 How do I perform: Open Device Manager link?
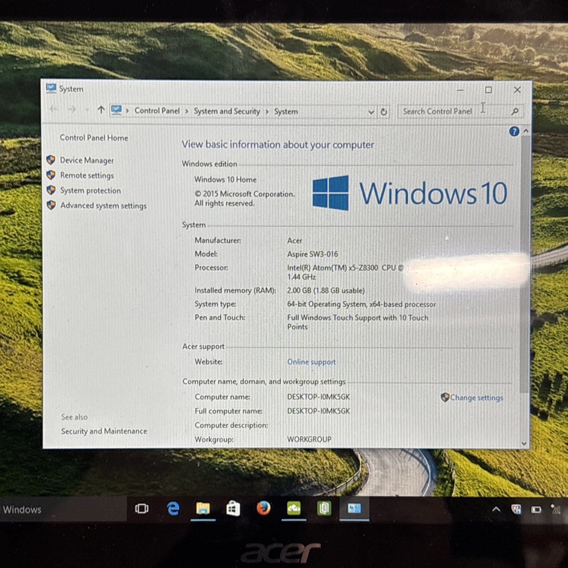point(87,160)
